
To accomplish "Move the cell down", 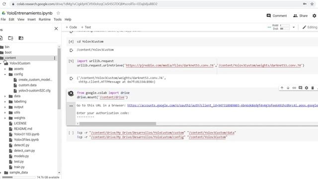I will point(288,88).
